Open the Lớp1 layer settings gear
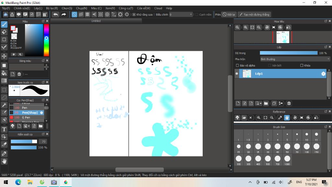Viewport: 332px width, 187px height. coord(323,74)
